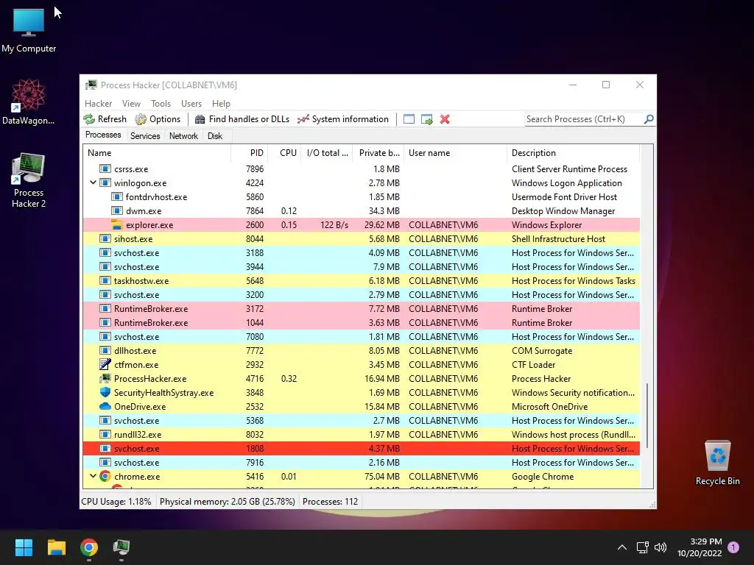
Task: Select the Recycle Bin desktop icon
Action: pos(717,463)
